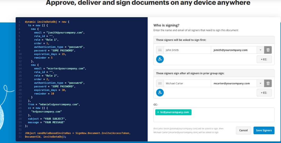This screenshot has width=281, height=143.
Task: Add signer to first signing group
Action: pos(160,59)
